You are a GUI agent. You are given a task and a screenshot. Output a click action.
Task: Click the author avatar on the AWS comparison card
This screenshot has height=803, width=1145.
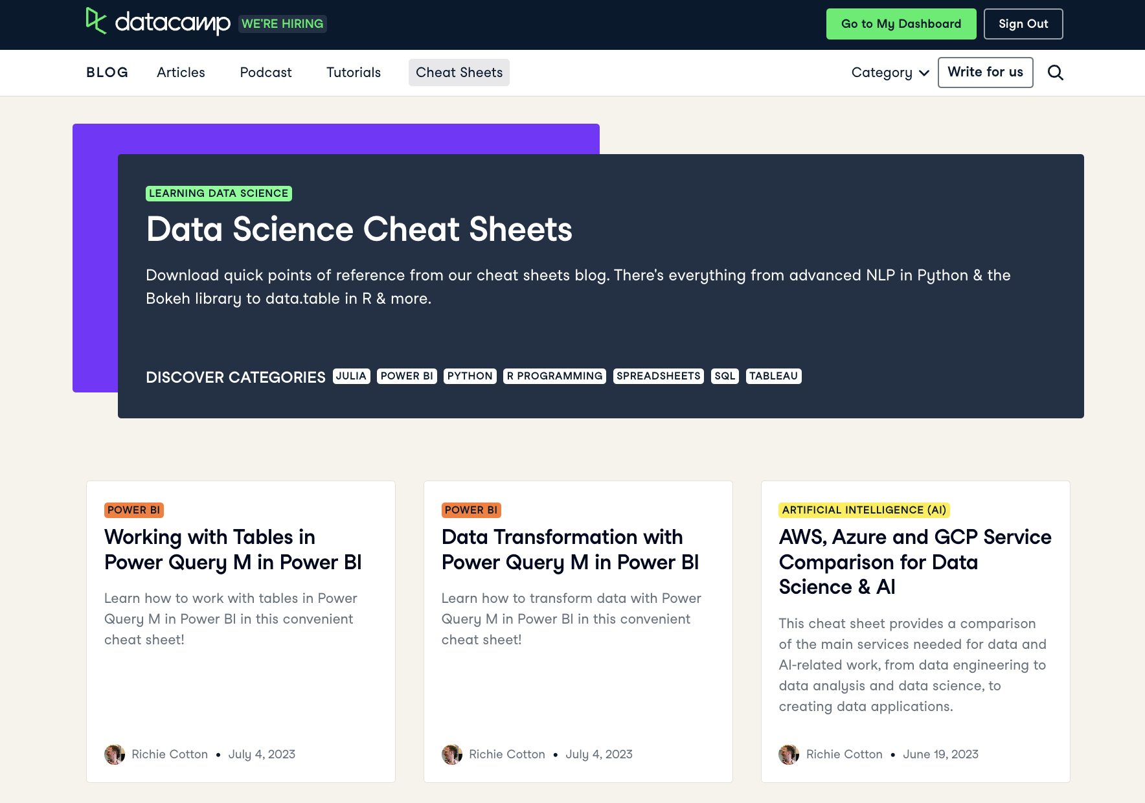789,754
